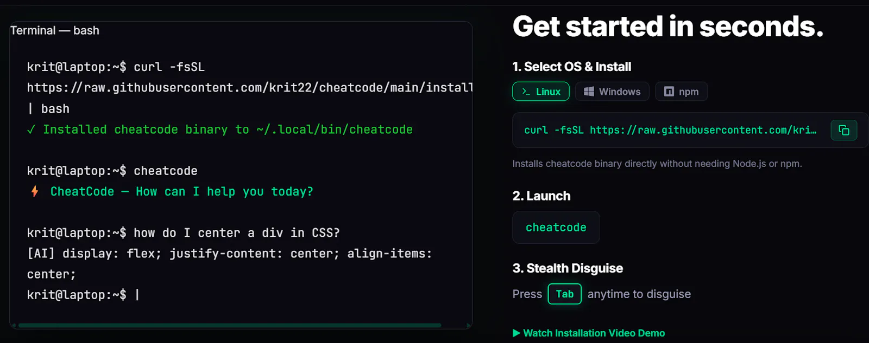The image size is (869, 343).
Task: Click the orange lightning bolt icon
Action: pos(35,191)
